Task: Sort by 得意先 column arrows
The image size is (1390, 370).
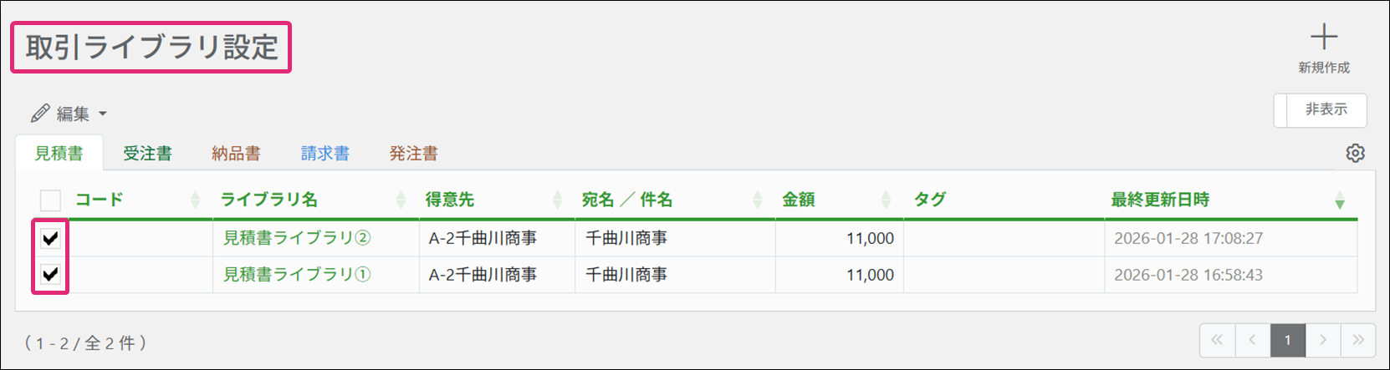Action: click(x=558, y=200)
